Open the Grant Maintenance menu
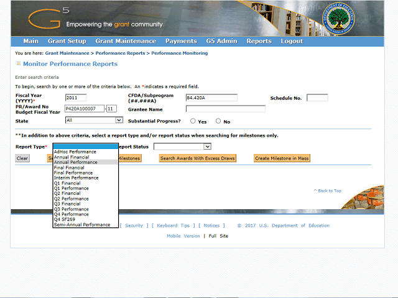 coord(126,41)
